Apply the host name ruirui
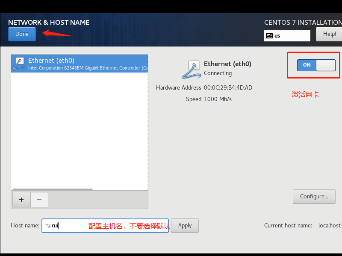The width and height of the screenshot is (342, 256). coord(185,225)
